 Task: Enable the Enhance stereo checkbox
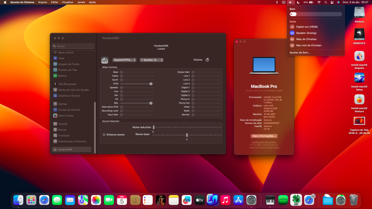[104, 134]
